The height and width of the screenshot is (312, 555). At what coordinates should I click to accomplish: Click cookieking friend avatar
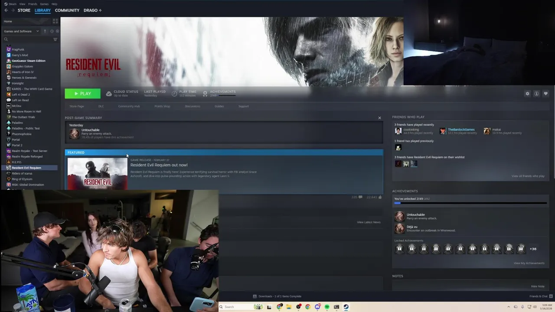398,131
